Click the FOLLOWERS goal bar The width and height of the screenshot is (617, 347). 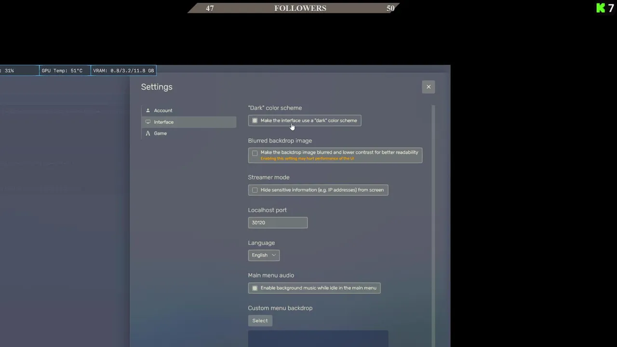[x=294, y=8]
